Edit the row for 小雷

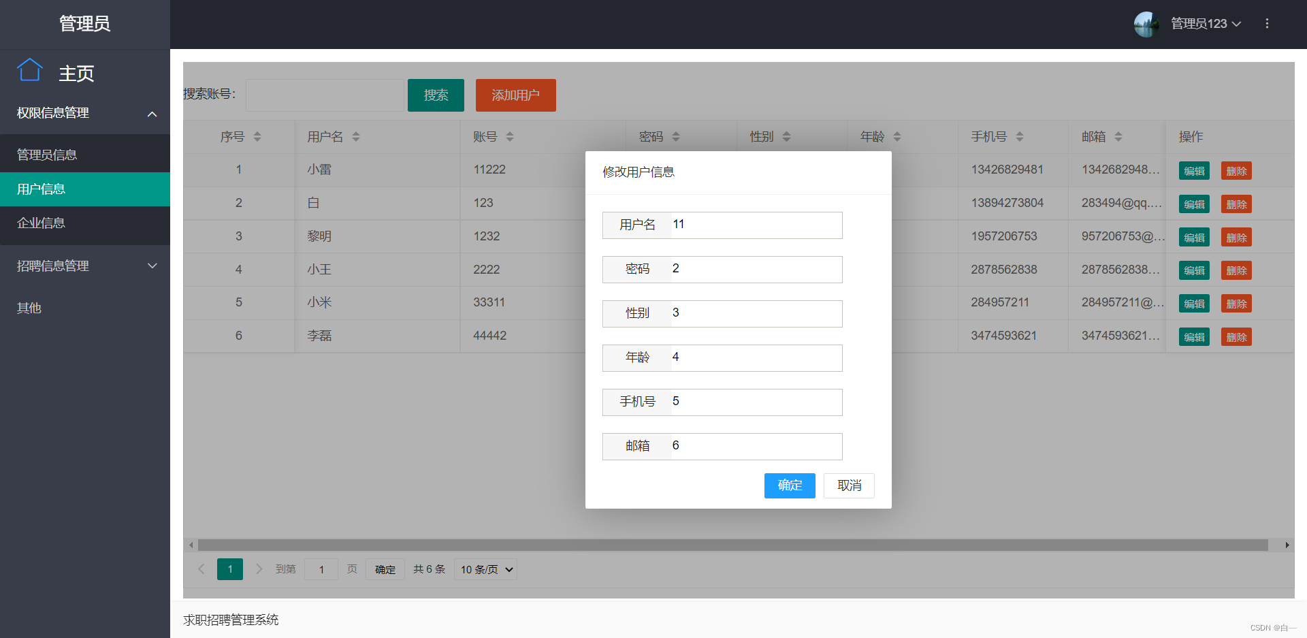pos(1194,171)
